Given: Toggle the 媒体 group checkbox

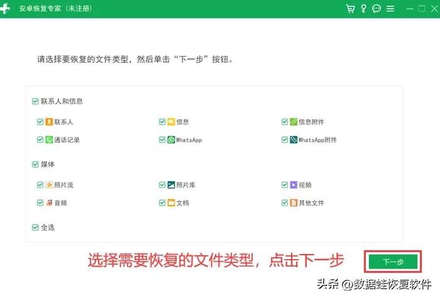Looking at the screenshot, I should [35, 164].
